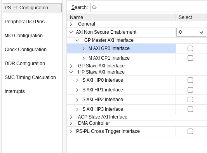
Task: Select the GP Slave AXI Interface text
Action: (101, 66)
